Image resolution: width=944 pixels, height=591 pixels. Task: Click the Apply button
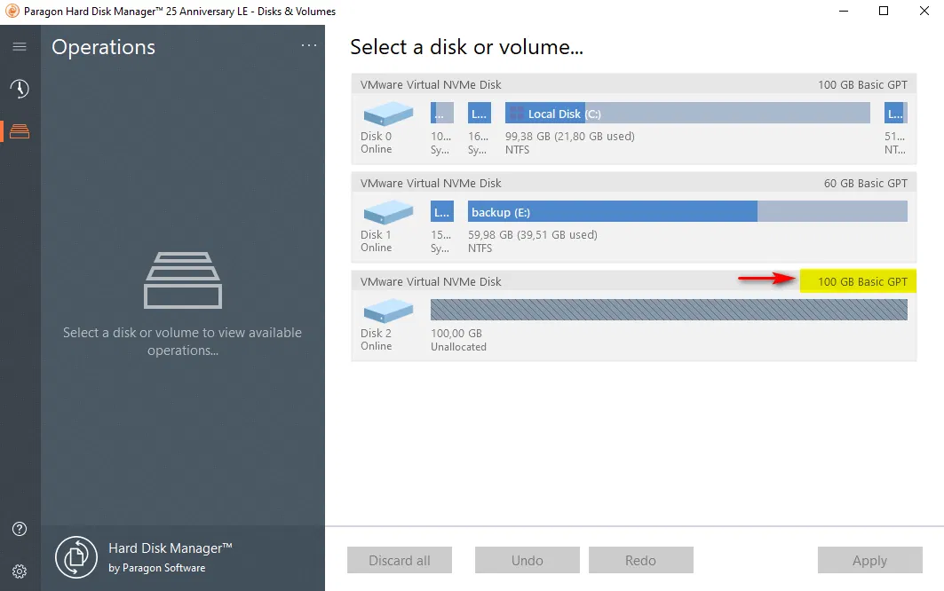point(870,560)
